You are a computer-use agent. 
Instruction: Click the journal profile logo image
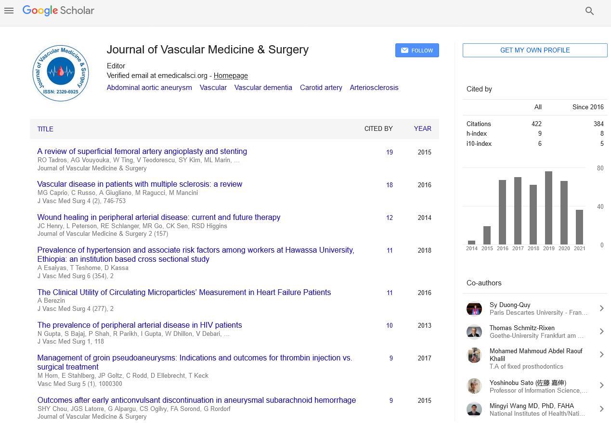[x=61, y=73]
